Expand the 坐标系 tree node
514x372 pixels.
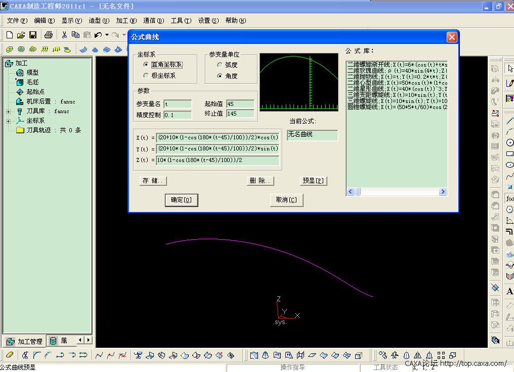pos(8,121)
